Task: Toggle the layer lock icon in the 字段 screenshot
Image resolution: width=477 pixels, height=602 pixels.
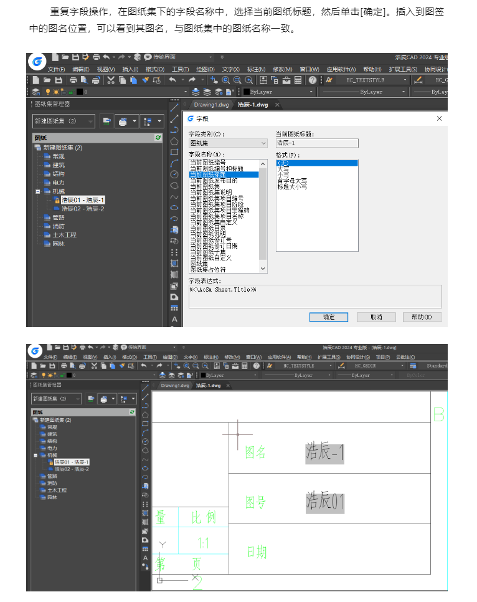Action: (x=72, y=92)
